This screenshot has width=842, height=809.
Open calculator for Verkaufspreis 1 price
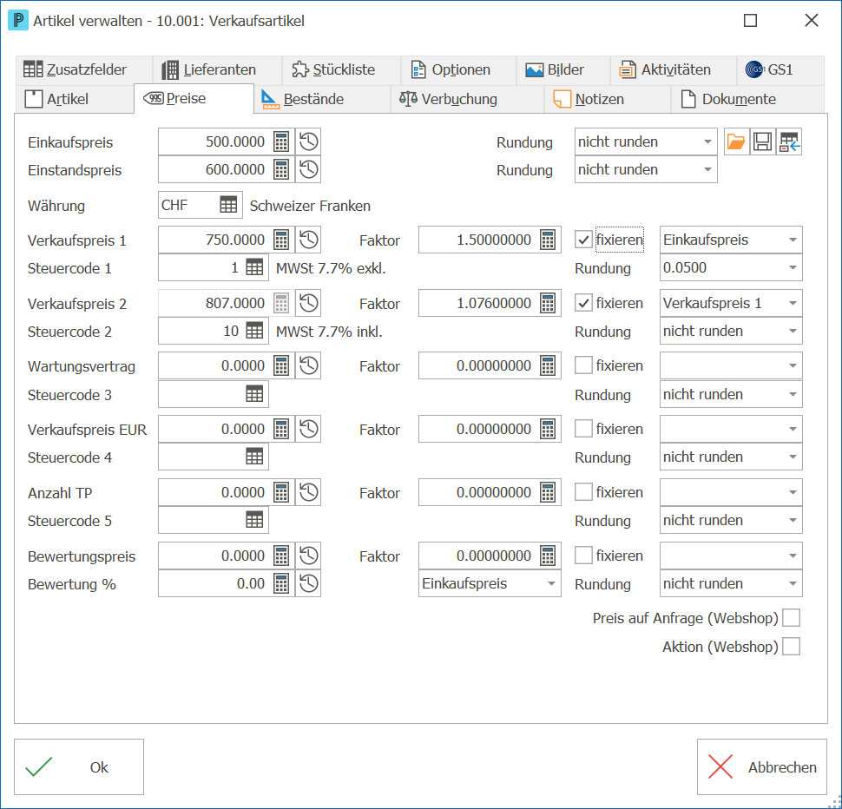tap(281, 240)
